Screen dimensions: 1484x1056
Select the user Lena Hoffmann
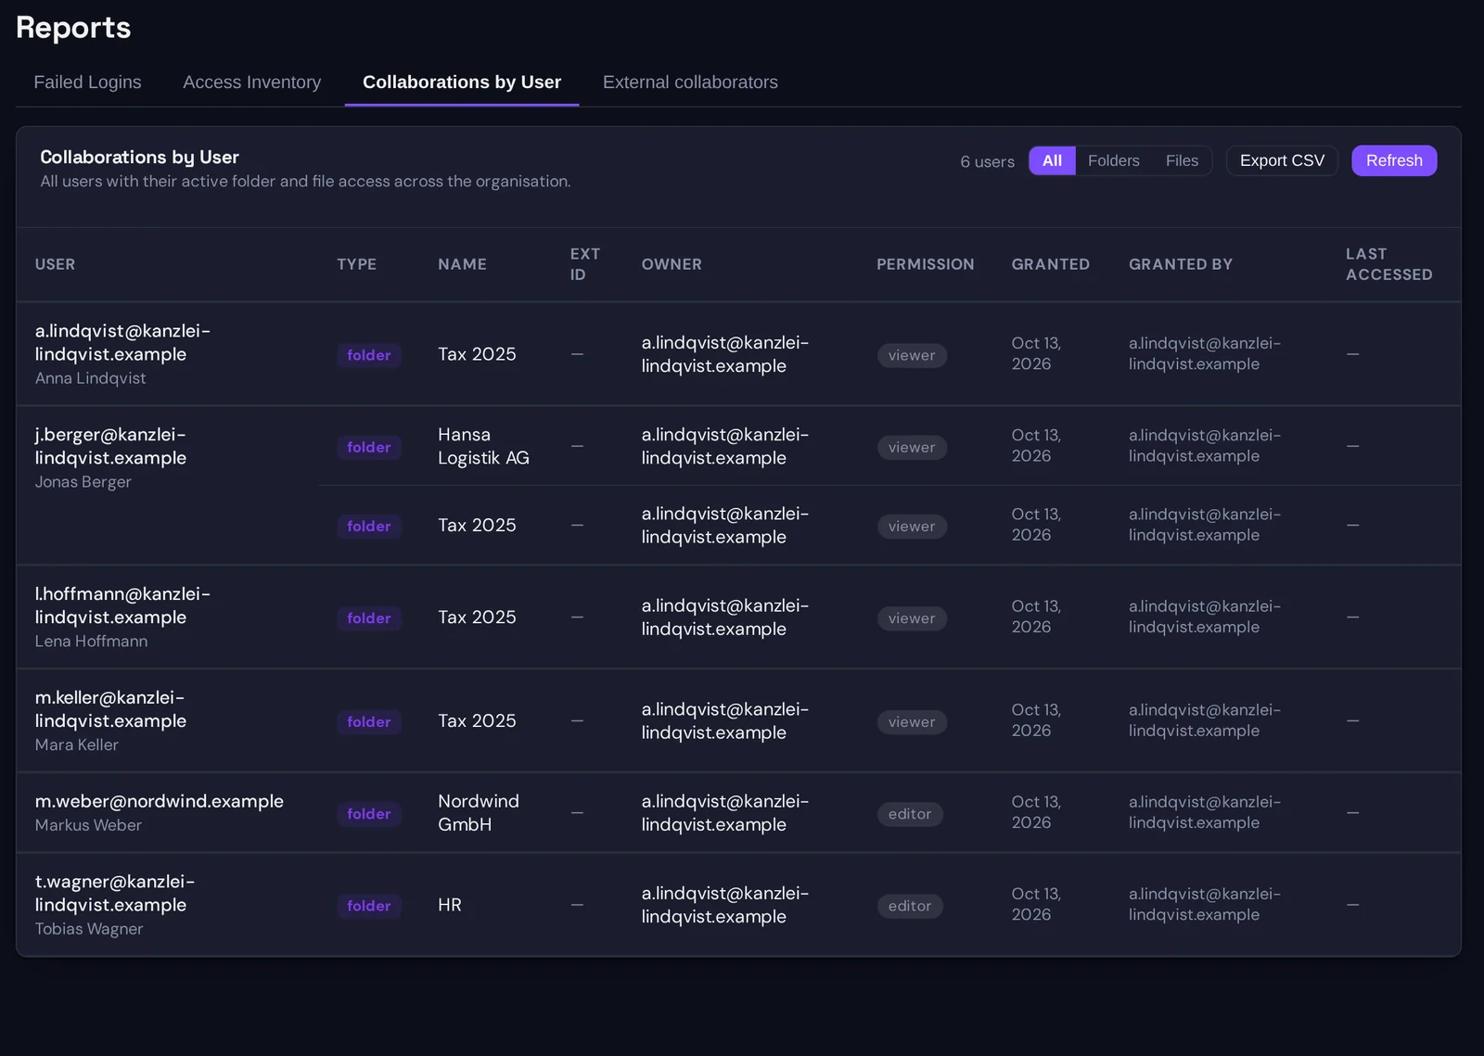click(x=91, y=642)
